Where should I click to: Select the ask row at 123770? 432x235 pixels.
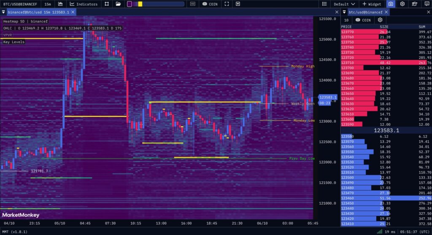point(386,32)
